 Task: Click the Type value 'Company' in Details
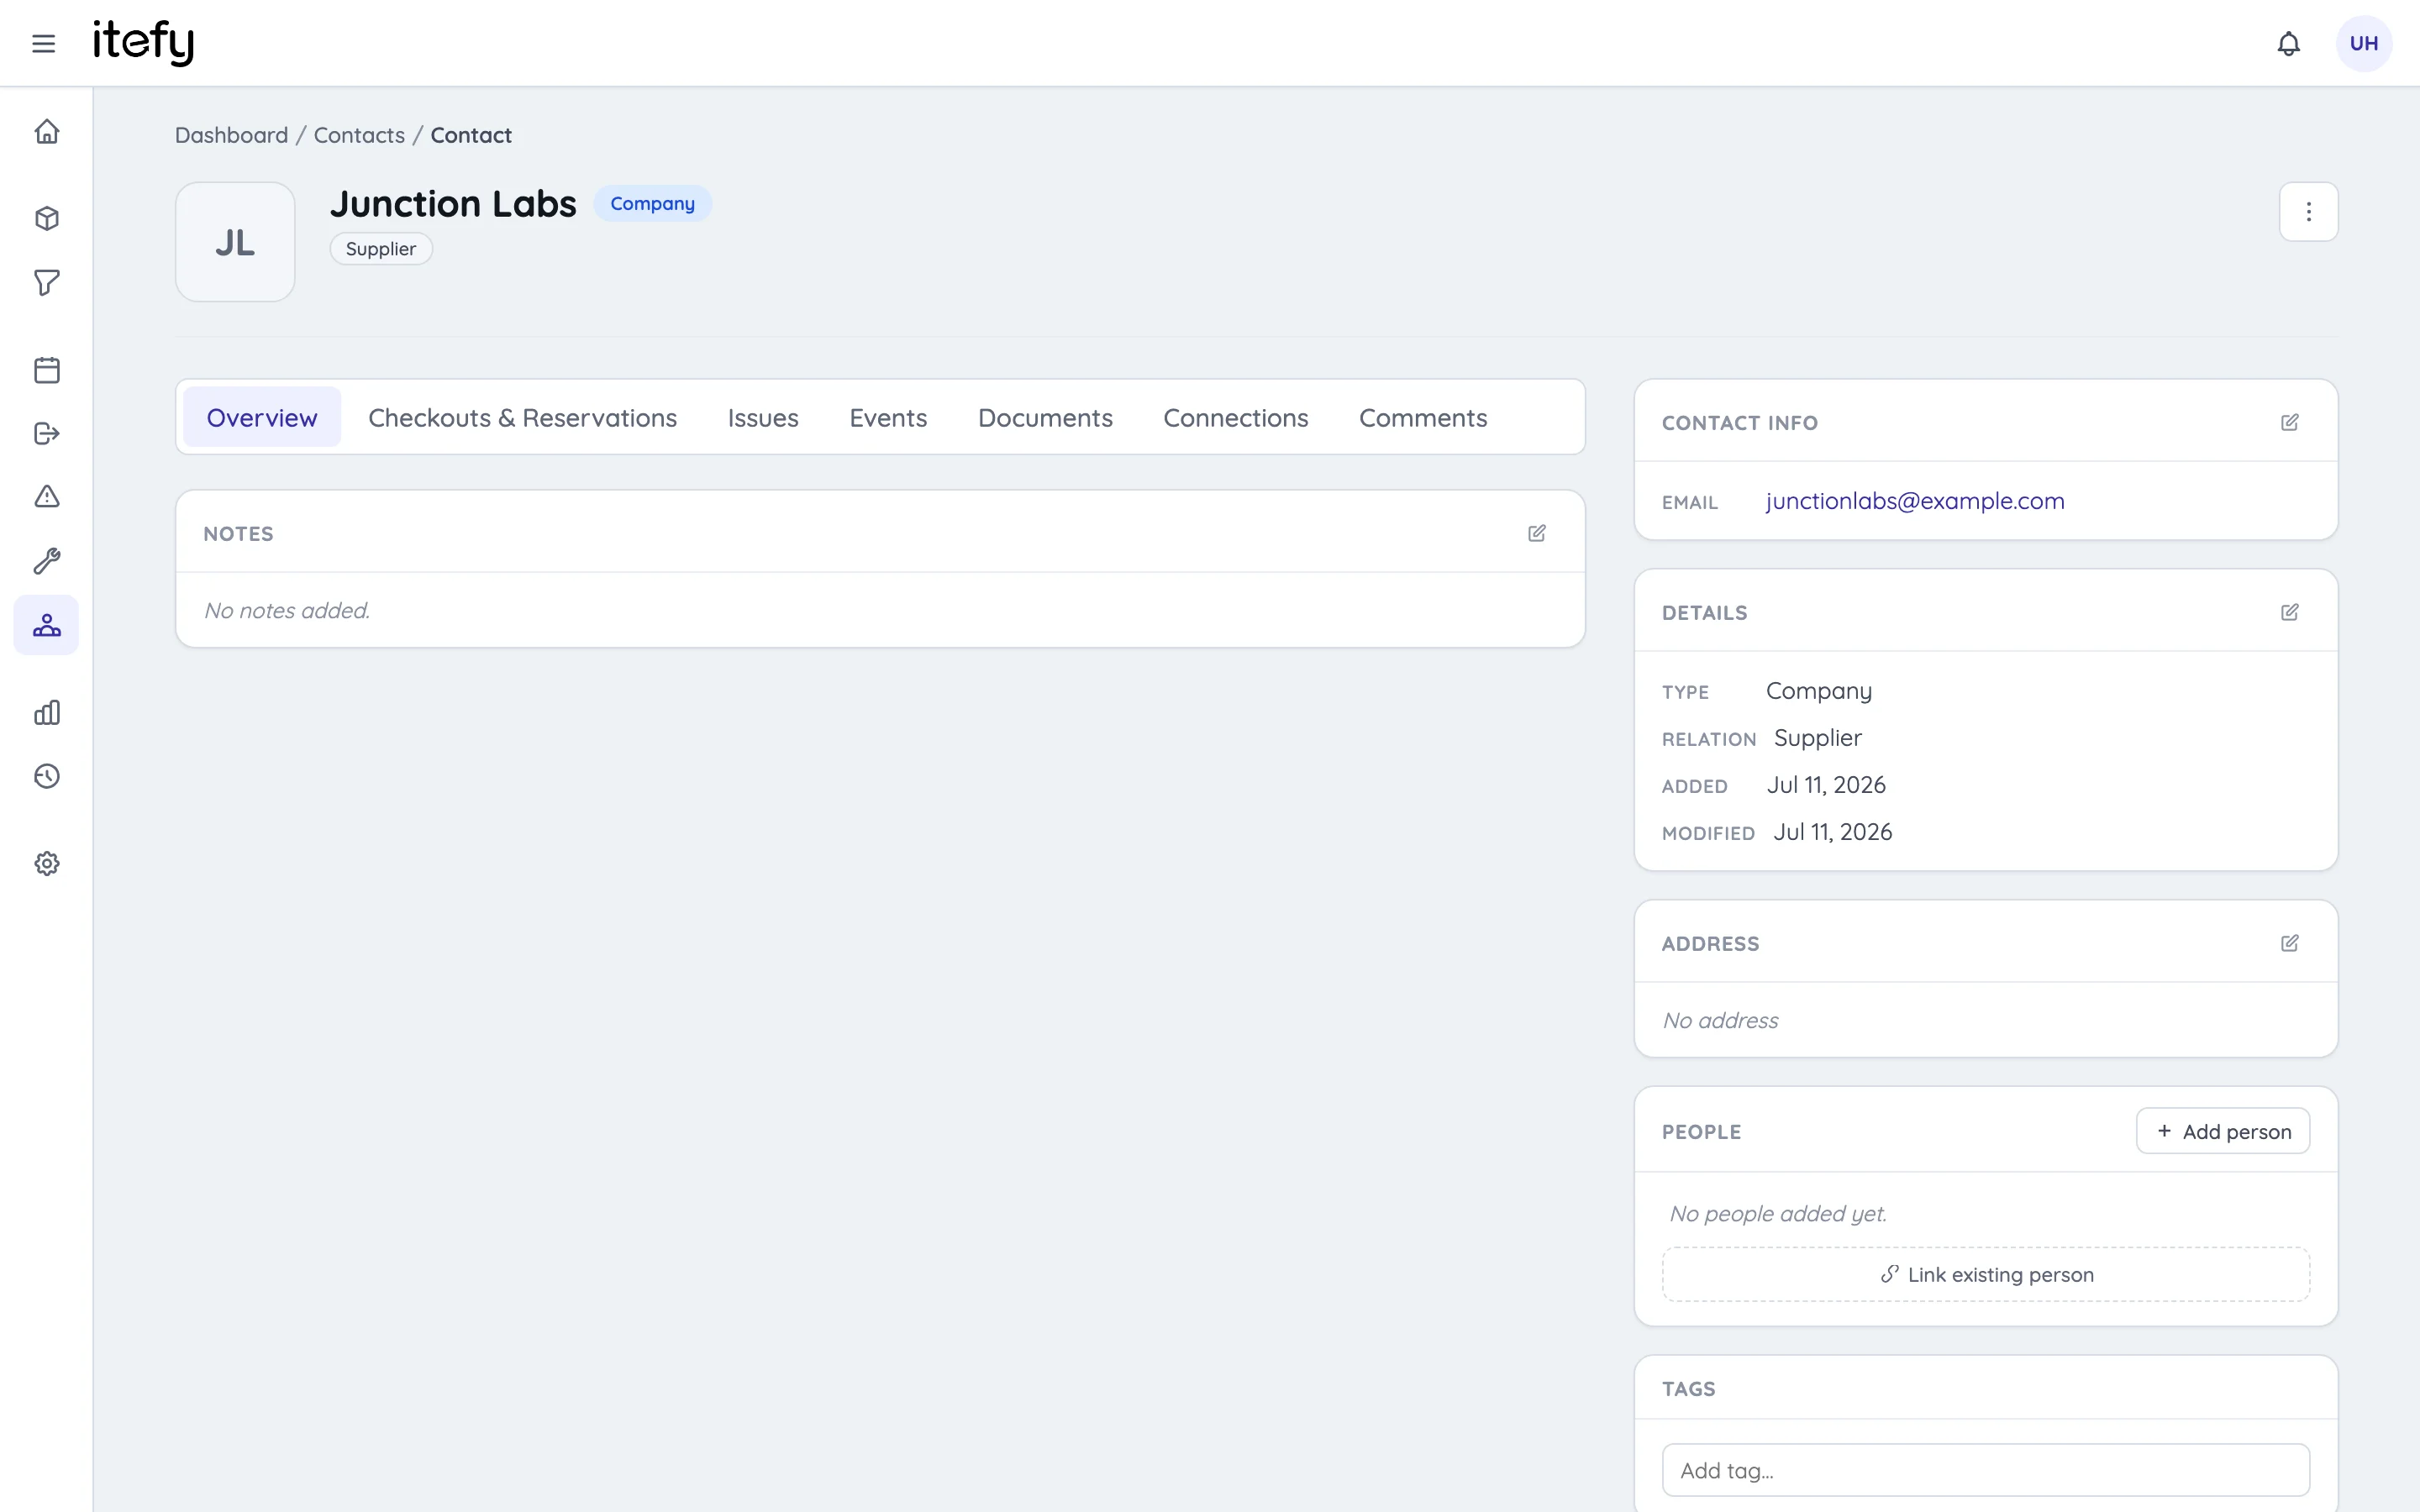(x=1818, y=691)
